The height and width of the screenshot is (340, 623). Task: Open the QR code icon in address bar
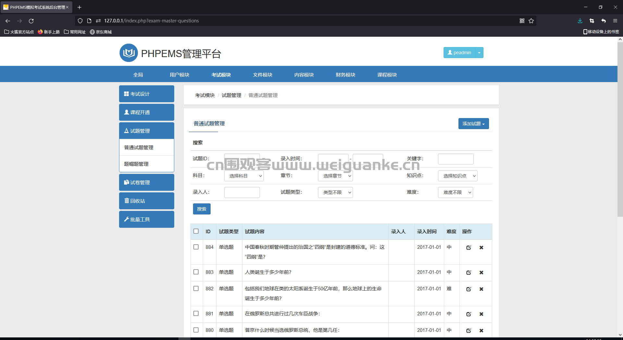tap(522, 21)
